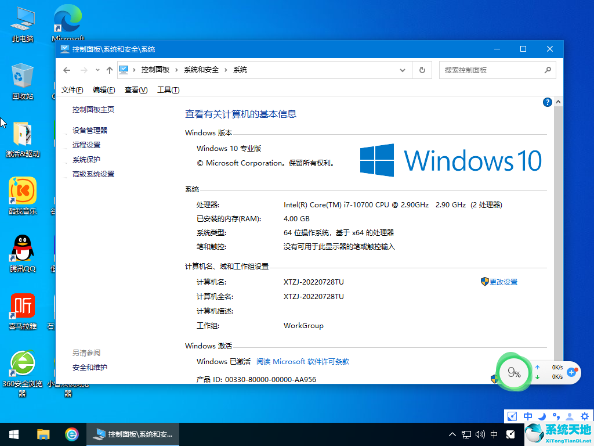Click 系统和安全 in the address breadcrumb
This screenshot has width=594, height=446.
201,70
